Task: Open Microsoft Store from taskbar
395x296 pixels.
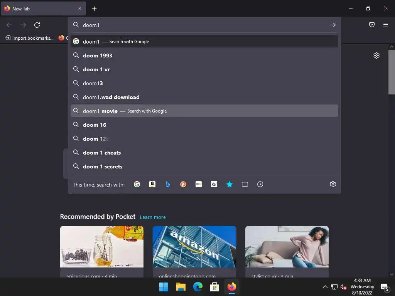Action: point(214,287)
